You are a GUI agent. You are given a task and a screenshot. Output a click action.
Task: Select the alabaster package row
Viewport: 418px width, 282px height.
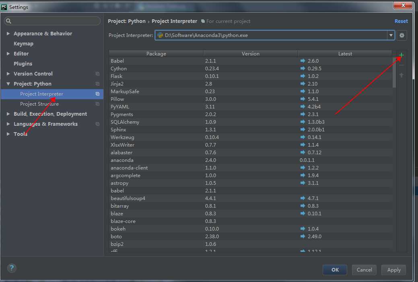tap(251, 153)
